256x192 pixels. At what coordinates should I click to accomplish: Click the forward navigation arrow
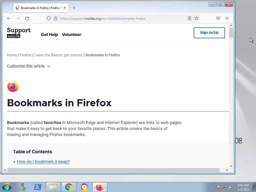click(18, 18)
